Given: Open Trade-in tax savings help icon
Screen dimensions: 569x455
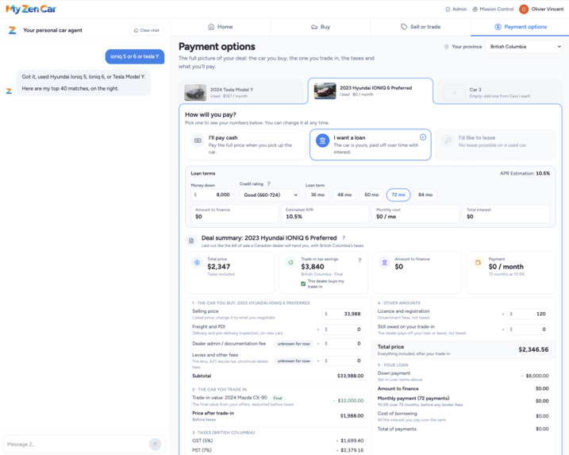Looking at the screenshot, I should 359,260.
